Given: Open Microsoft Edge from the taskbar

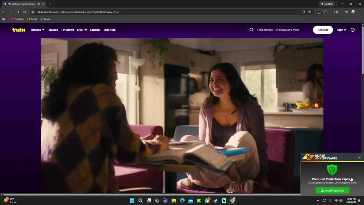Looking at the screenshot, I should click(182, 201).
